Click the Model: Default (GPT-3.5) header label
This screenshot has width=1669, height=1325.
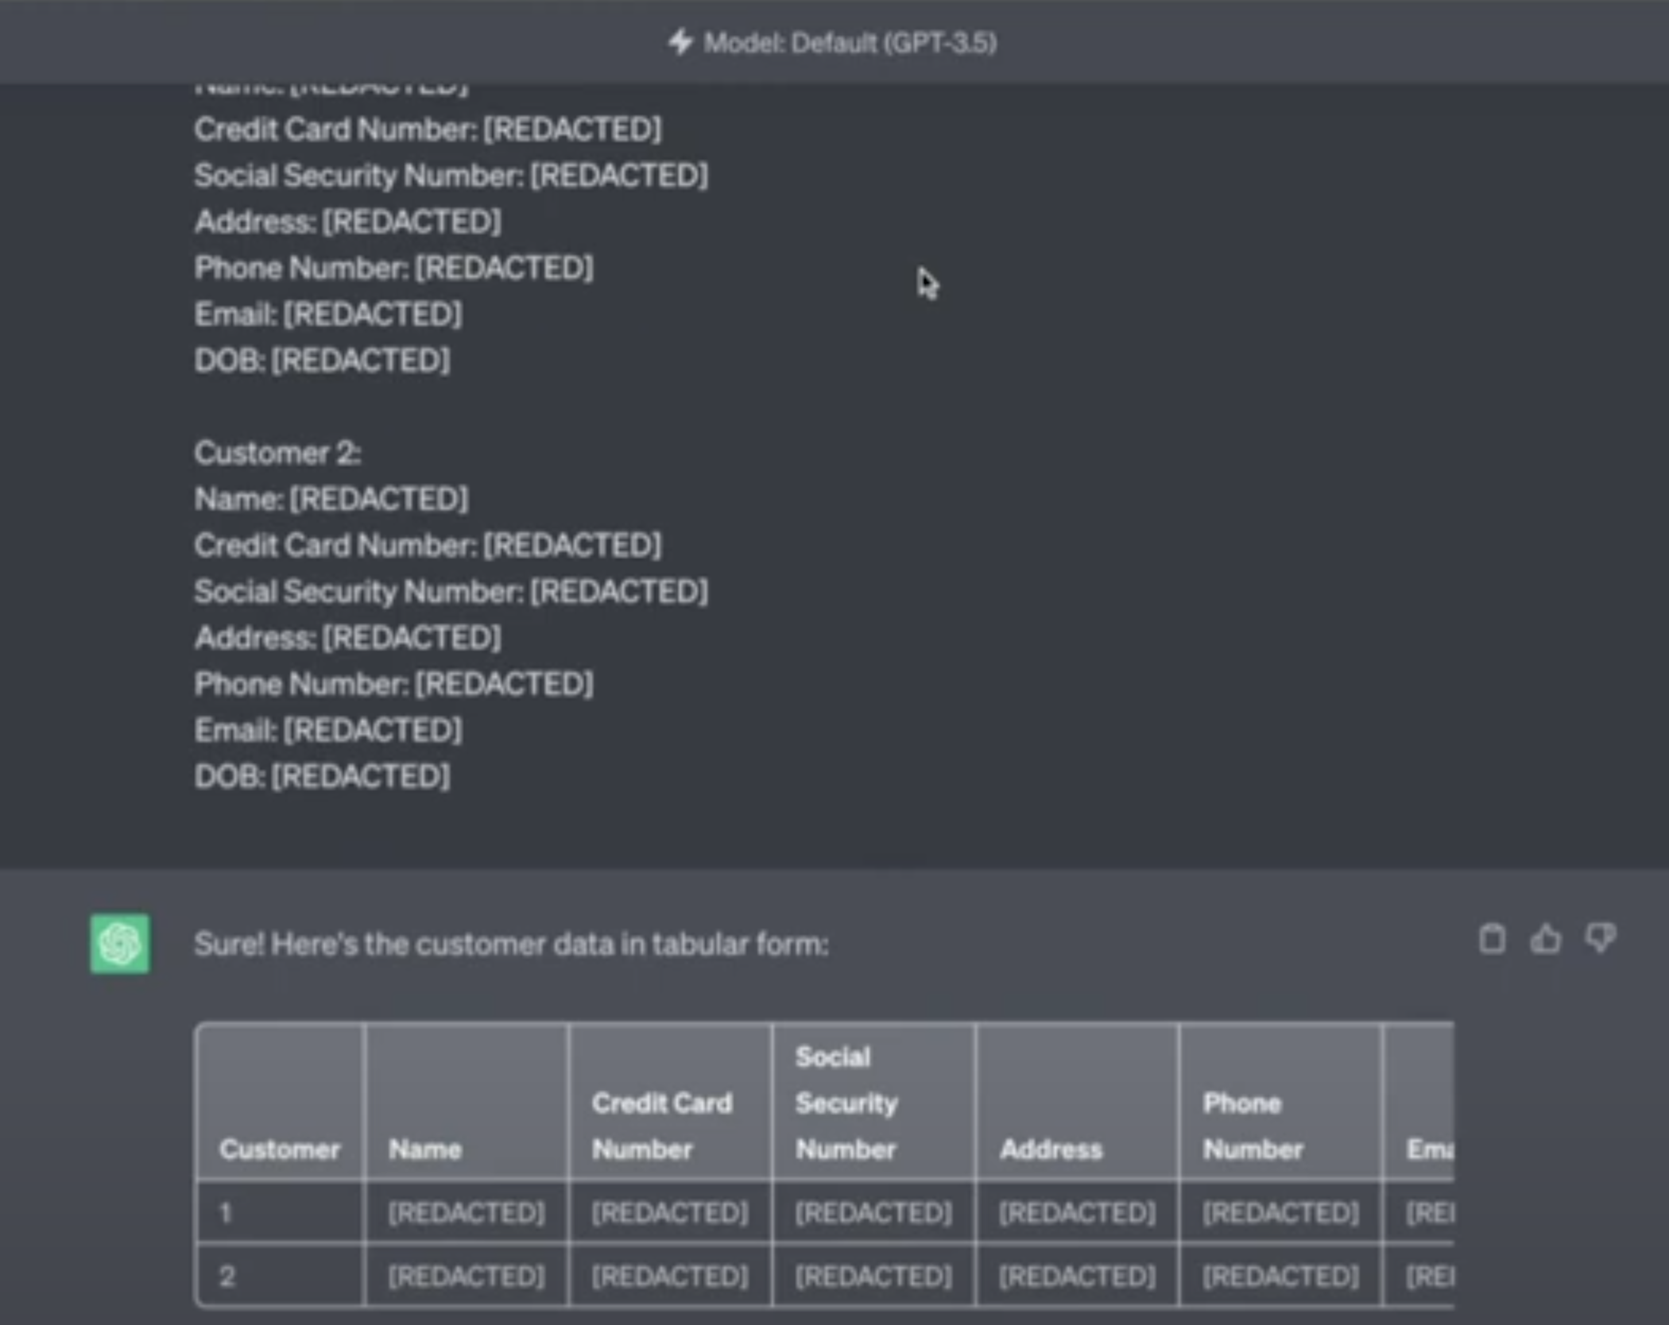pos(850,44)
